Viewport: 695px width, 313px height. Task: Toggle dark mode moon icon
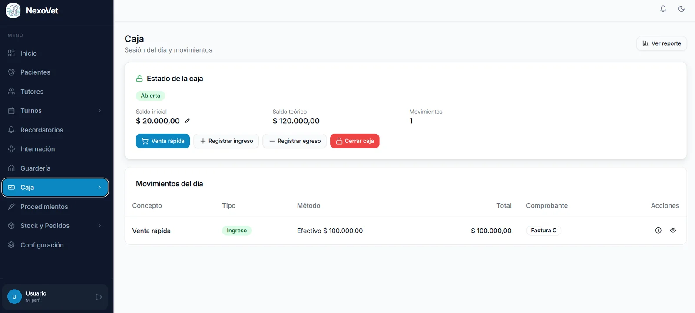pos(682,9)
